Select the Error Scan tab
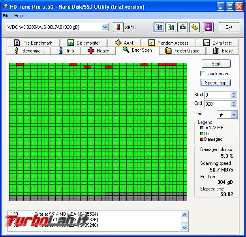This screenshot has height=237, width=246. (x=137, y=50)
